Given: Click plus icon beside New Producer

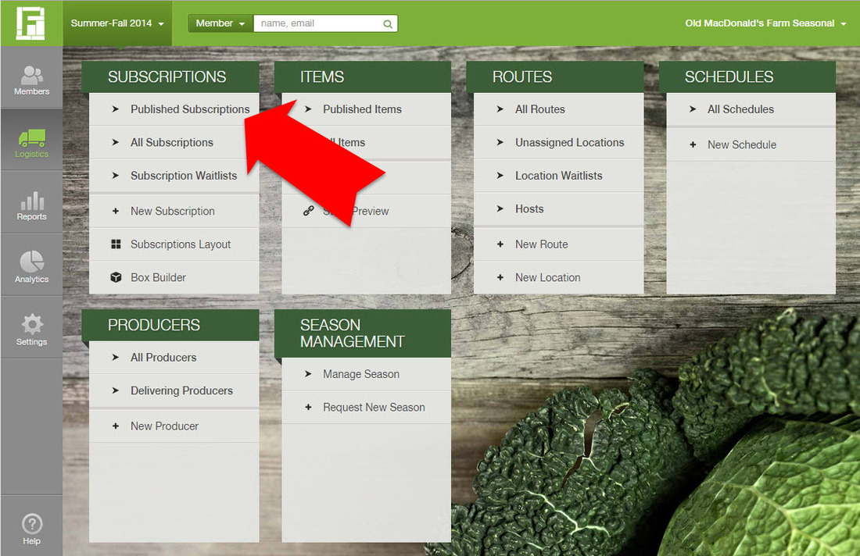Looking at the screenshot, I should [115, 426].
